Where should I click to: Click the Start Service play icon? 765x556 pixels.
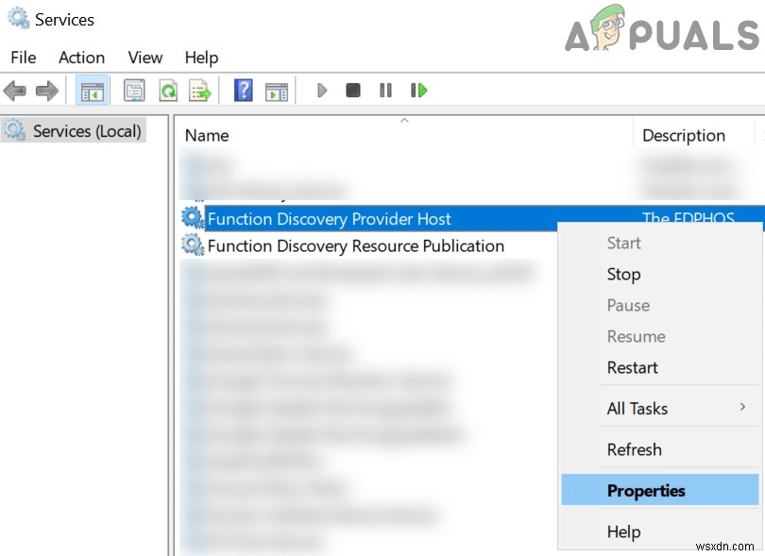(x=322, y=91)
